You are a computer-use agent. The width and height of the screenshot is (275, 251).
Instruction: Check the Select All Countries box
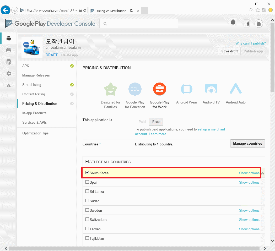[87, 161]
